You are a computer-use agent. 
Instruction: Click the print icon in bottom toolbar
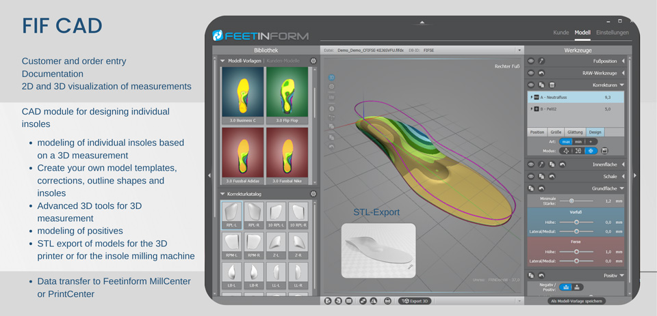point(387,300)
